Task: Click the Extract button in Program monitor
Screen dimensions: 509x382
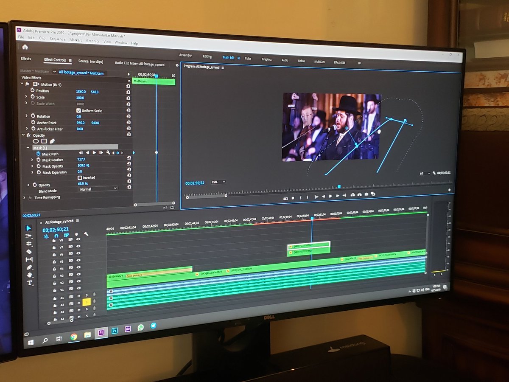Action: 359,195
